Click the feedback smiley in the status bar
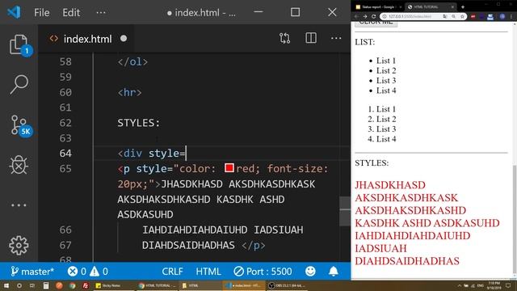 point(310,272)
